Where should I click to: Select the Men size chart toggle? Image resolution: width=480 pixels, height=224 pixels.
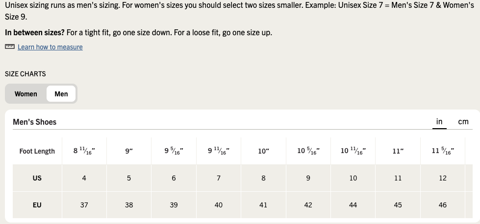61,94
